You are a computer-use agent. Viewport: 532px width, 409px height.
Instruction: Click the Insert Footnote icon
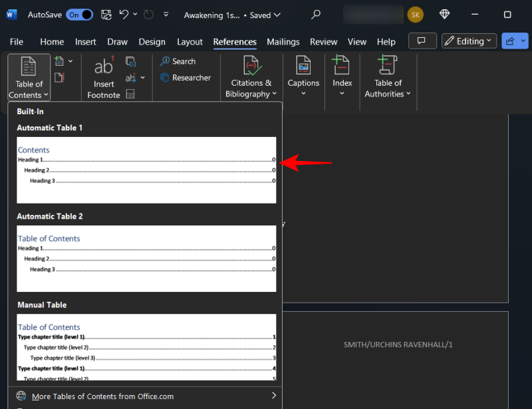[x=104, y=68]
